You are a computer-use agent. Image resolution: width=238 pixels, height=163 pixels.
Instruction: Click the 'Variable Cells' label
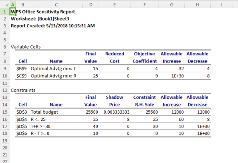tap(25, 47)
